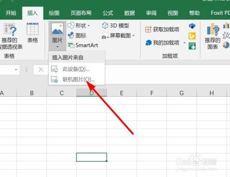Choose This Device (此设备) from picture menu
Image resolution: width=230 pixels, height=177 pixels.
tap(77, 69)
